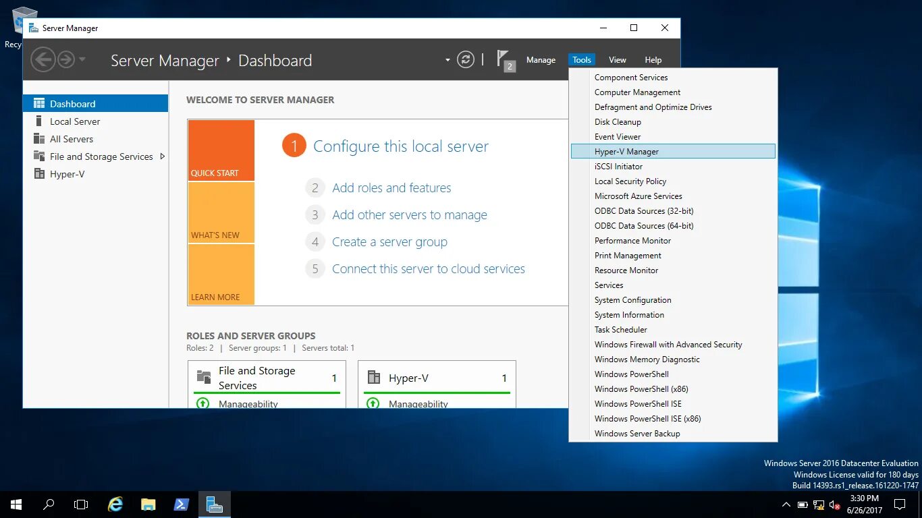922x518 pixels.
Task: Choose Computer Management from Tools menu
Action: 673,92
